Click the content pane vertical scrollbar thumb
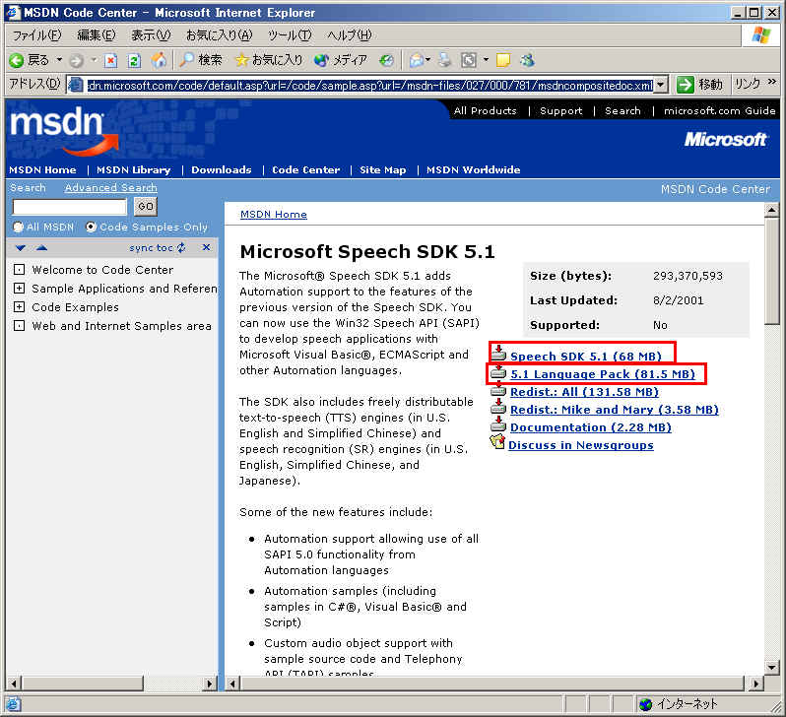786x717 pixels. click(x=772, y=271)
